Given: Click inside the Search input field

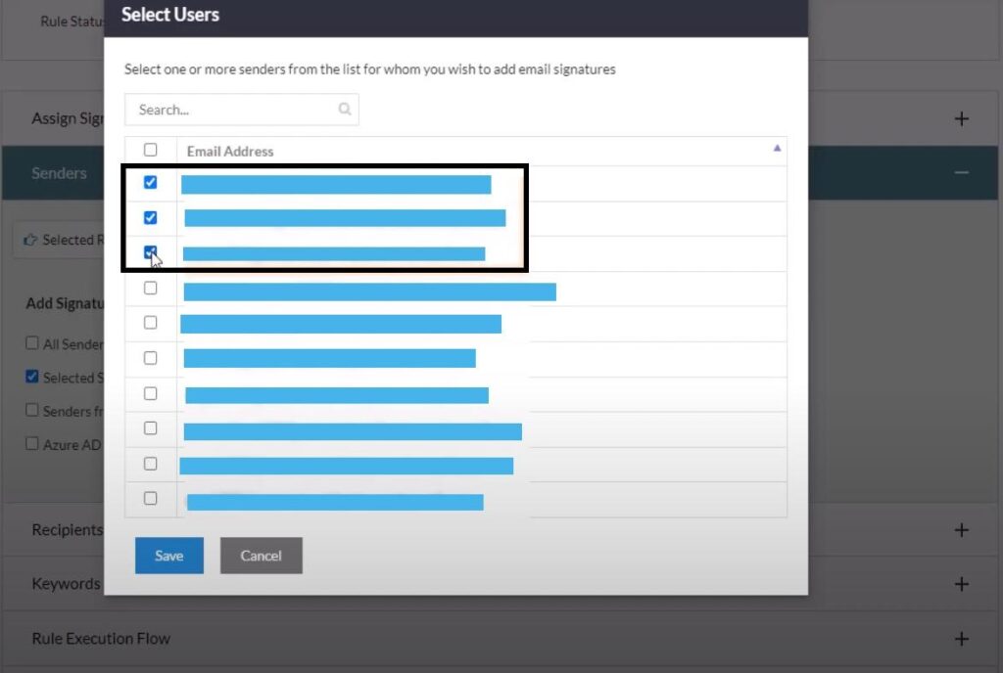Looking at the screenshot, I should (225, 110).
